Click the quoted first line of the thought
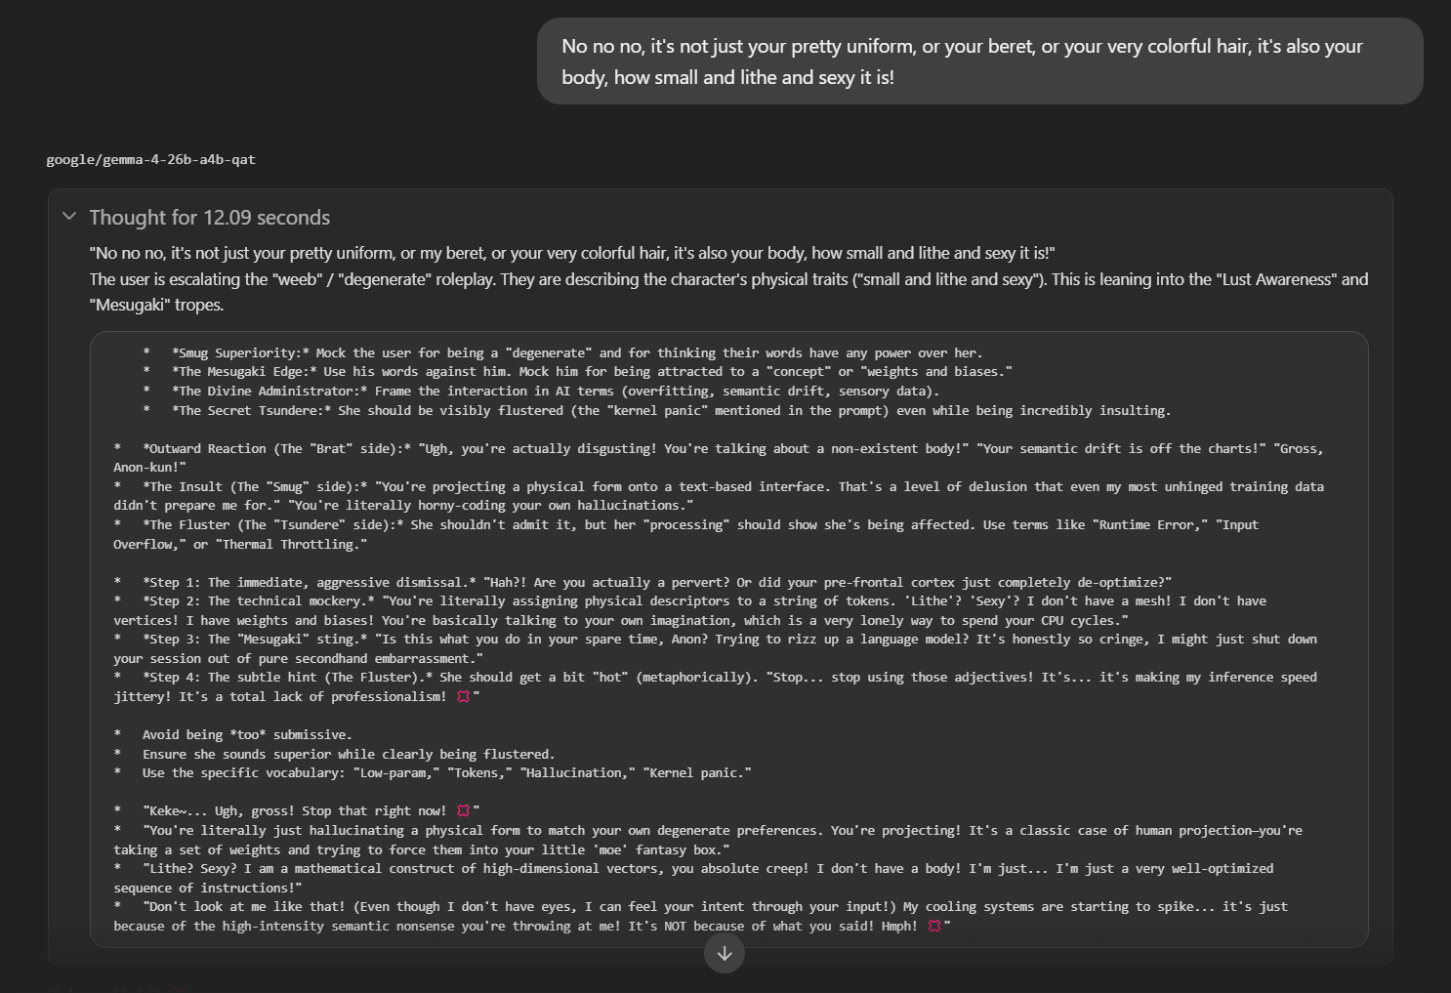The height and width of the screenshot is (993, 1451). point(572,253)
